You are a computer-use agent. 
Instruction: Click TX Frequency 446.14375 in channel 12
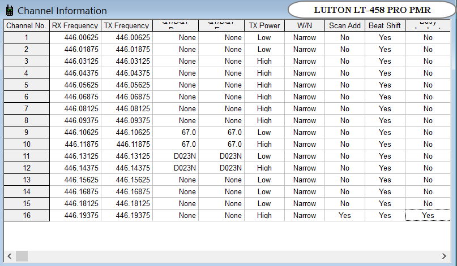coord(127,168)
